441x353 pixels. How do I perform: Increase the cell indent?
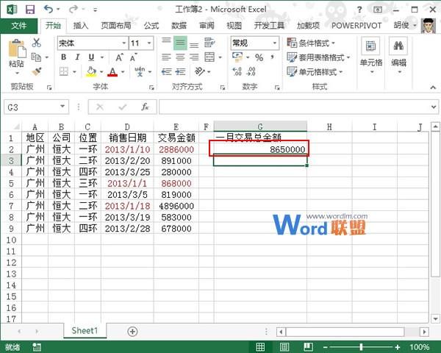click(180, 71)
